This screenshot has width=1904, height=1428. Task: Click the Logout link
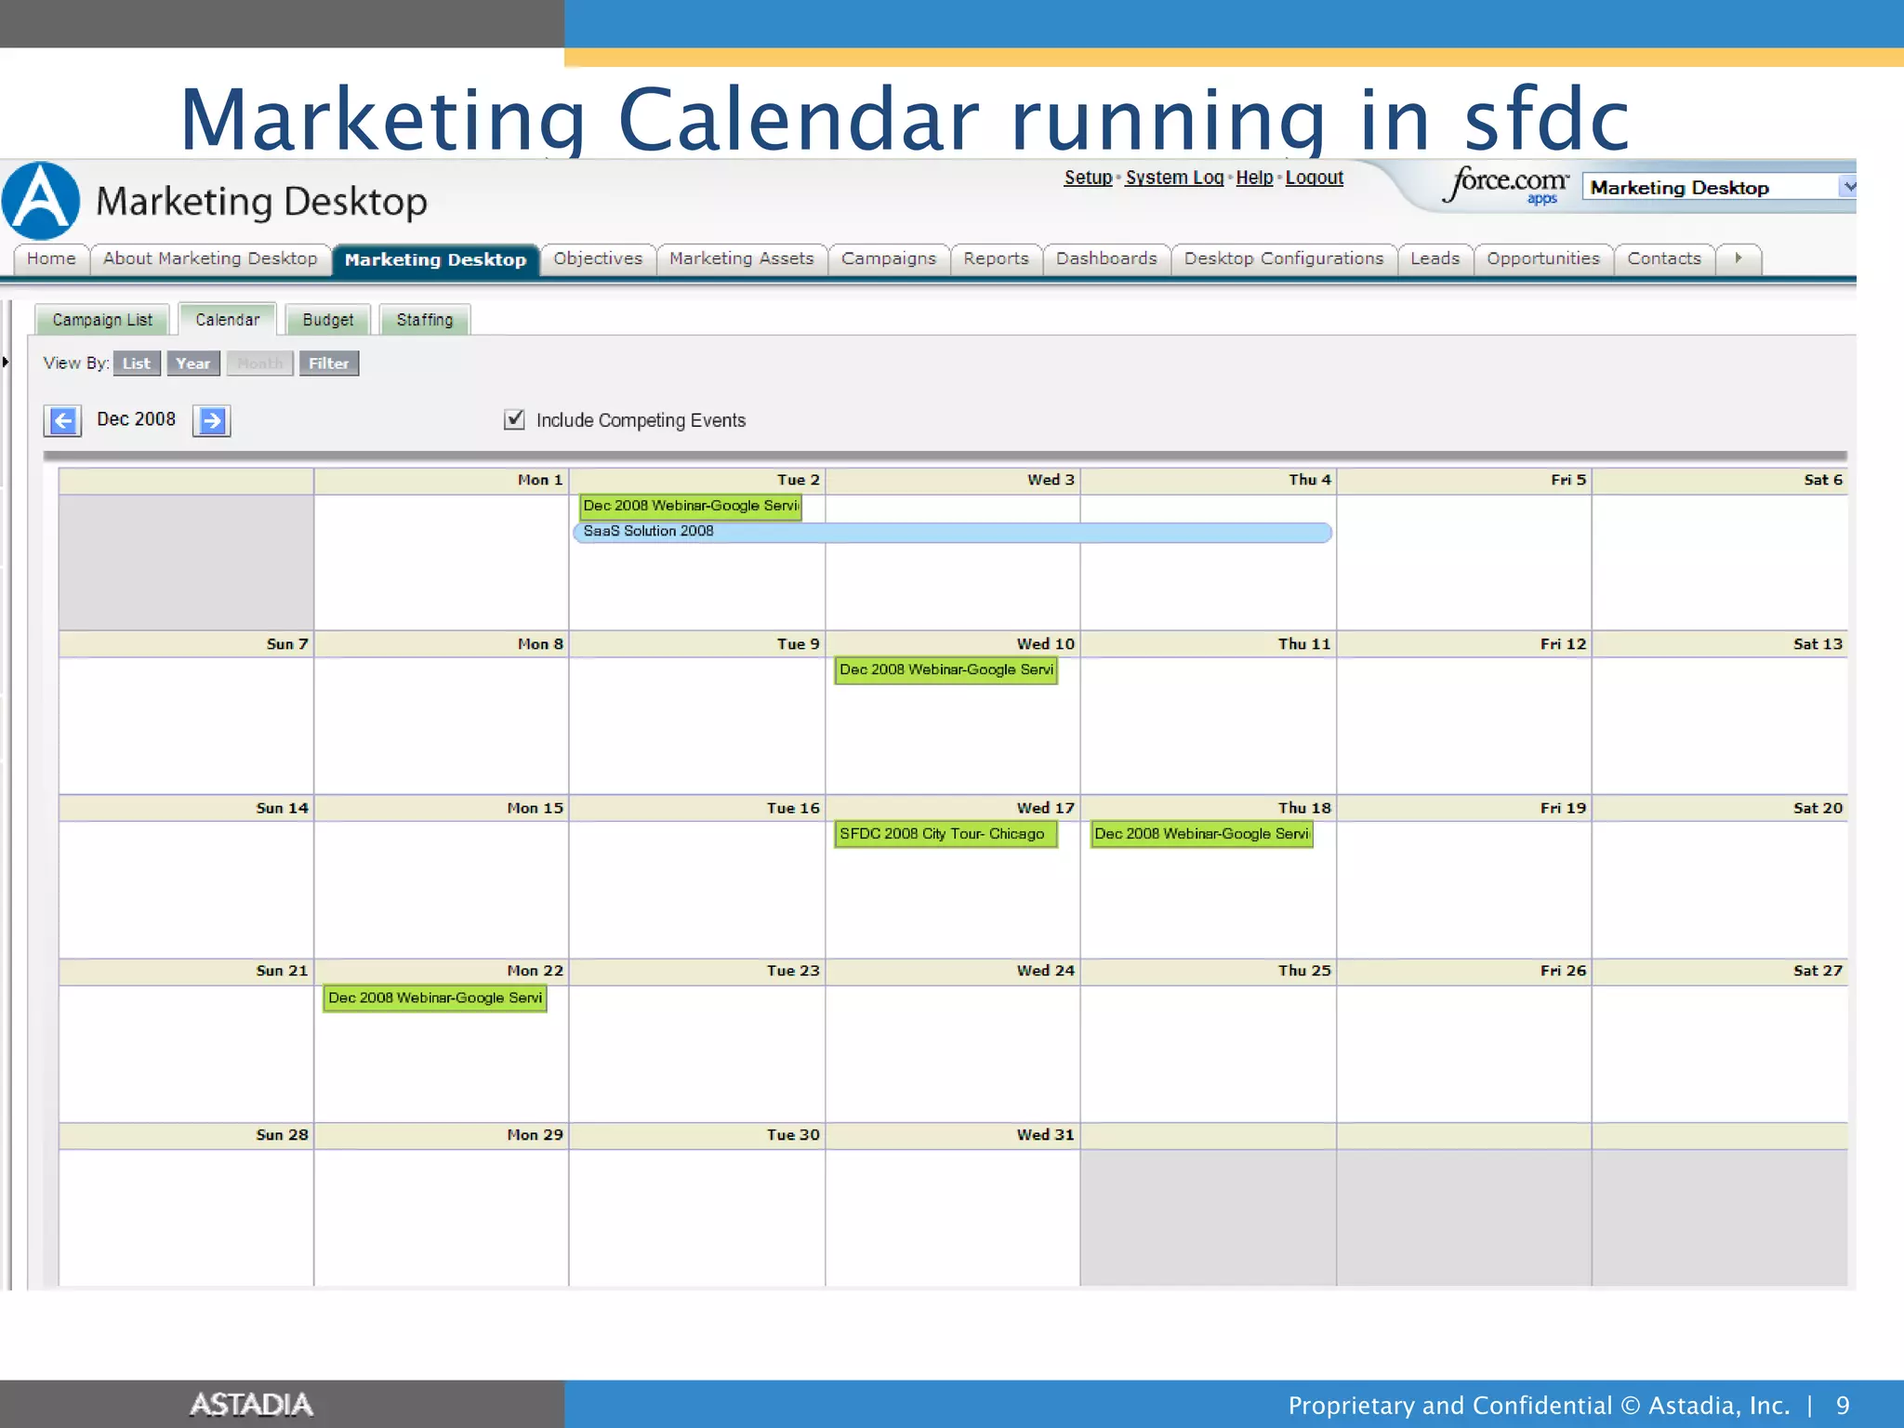(1315, 178)
